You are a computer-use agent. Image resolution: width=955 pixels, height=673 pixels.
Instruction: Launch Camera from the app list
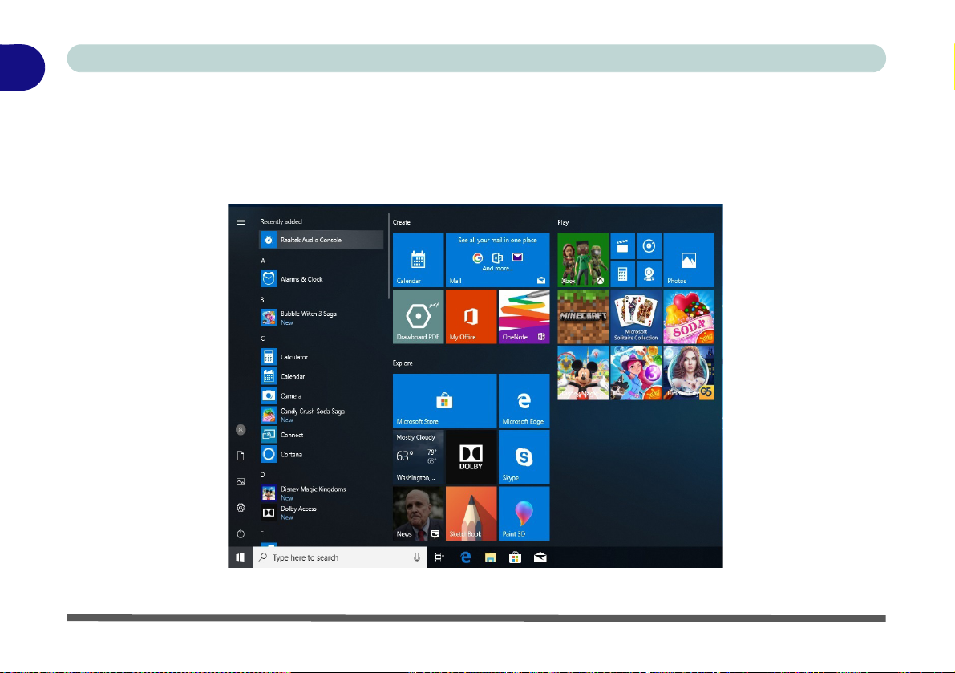coord(322,396)
